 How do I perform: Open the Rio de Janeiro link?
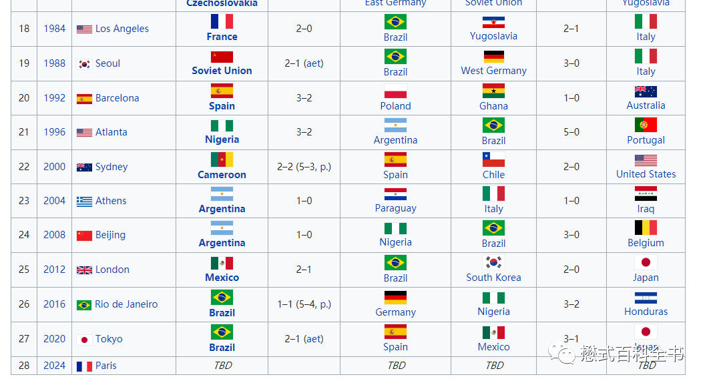coord(126,304)
